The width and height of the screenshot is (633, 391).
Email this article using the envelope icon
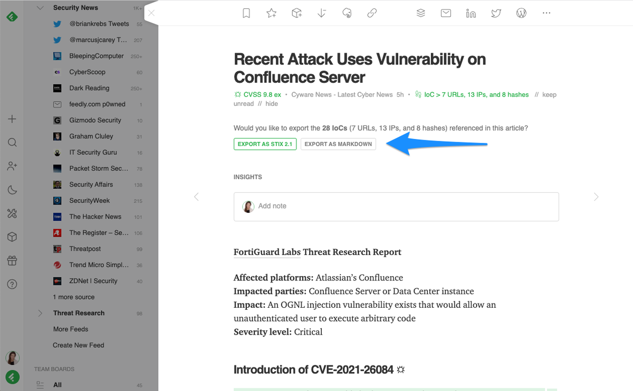pyautogui.click(x=446, y=13)
